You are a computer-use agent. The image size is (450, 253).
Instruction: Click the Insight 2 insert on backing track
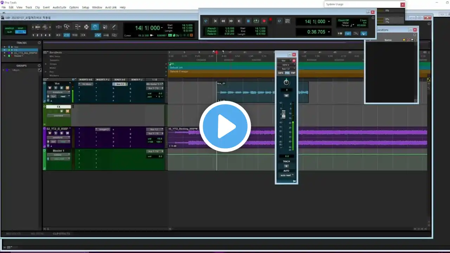pyautogui.click(x=103, y=129)
